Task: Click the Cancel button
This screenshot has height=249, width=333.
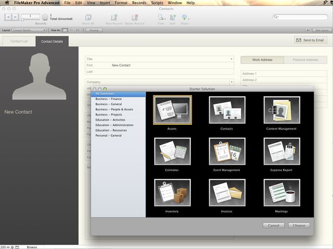Action: (x=274, y=226)
